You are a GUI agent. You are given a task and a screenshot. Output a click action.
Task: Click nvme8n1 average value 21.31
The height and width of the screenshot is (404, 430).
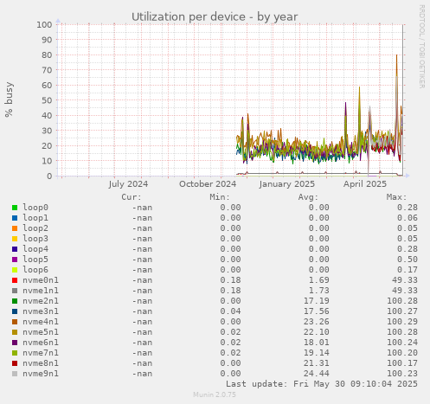pos(316,363)
